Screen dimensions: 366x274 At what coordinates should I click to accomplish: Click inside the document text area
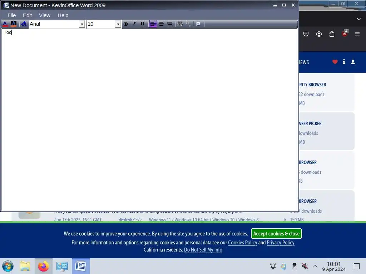tap(149, 120)
